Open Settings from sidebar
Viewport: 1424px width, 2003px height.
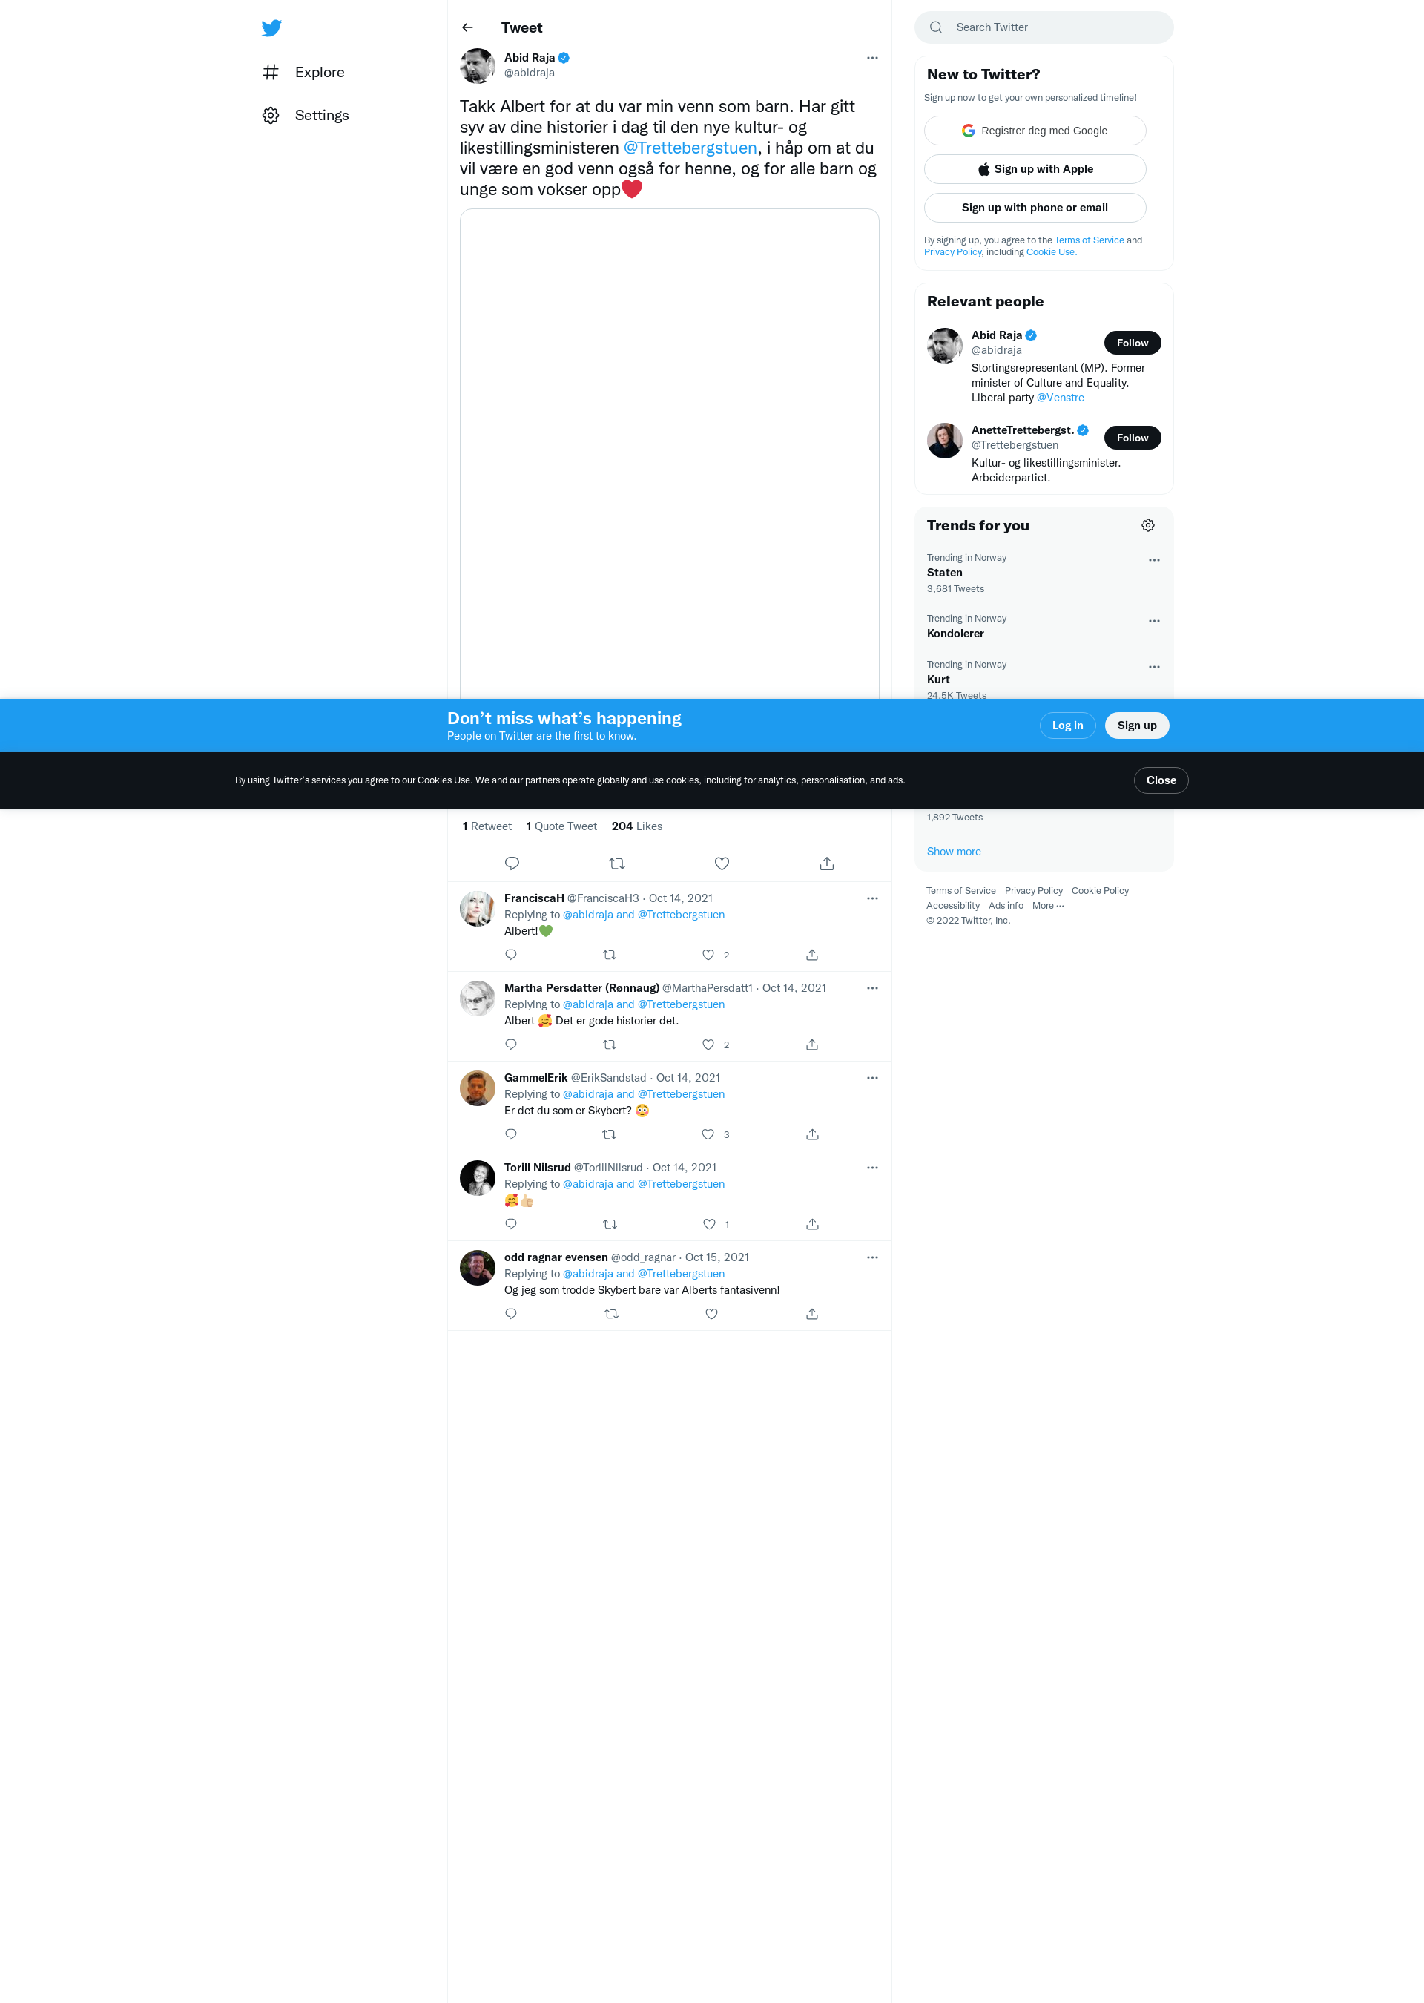click(305, 115)
